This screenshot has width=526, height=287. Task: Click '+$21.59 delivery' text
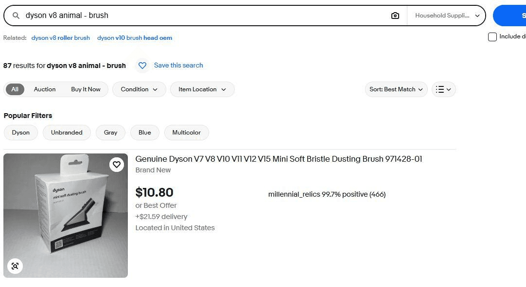tap(161, 217)
